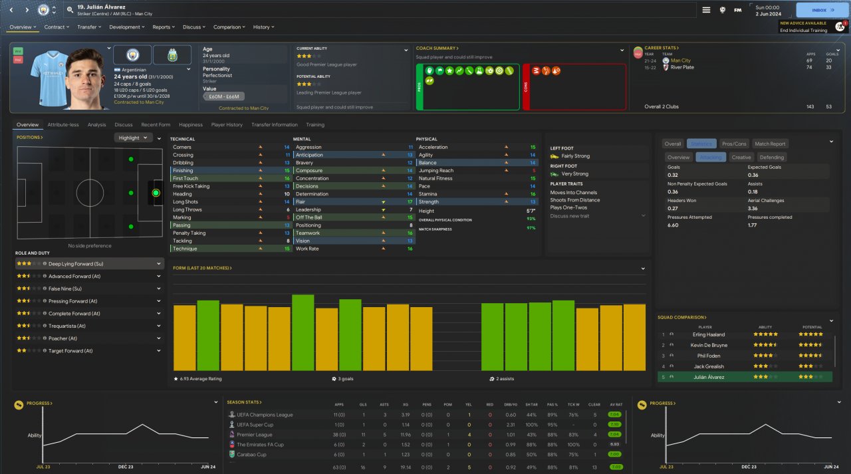The image size is (851, 474).
Task: Click the FM logo icon
Action: pyautogui.click(x=738, y=10)
